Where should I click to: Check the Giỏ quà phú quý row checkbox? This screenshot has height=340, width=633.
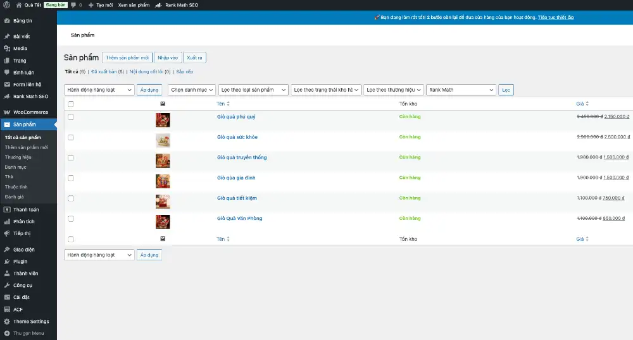[x=71, y=117]
